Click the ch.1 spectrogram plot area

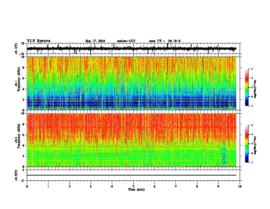click(132, 83)
